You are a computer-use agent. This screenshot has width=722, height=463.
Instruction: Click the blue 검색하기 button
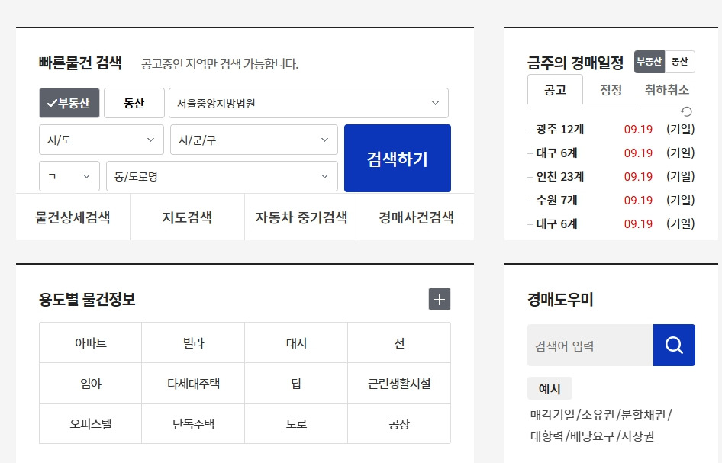coord(398,159)
